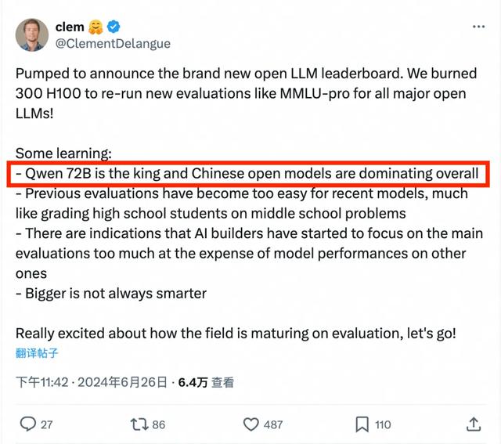Open the three-dot more options menu
The height and width of the screenshot is (444, 501).
(478, 27)
